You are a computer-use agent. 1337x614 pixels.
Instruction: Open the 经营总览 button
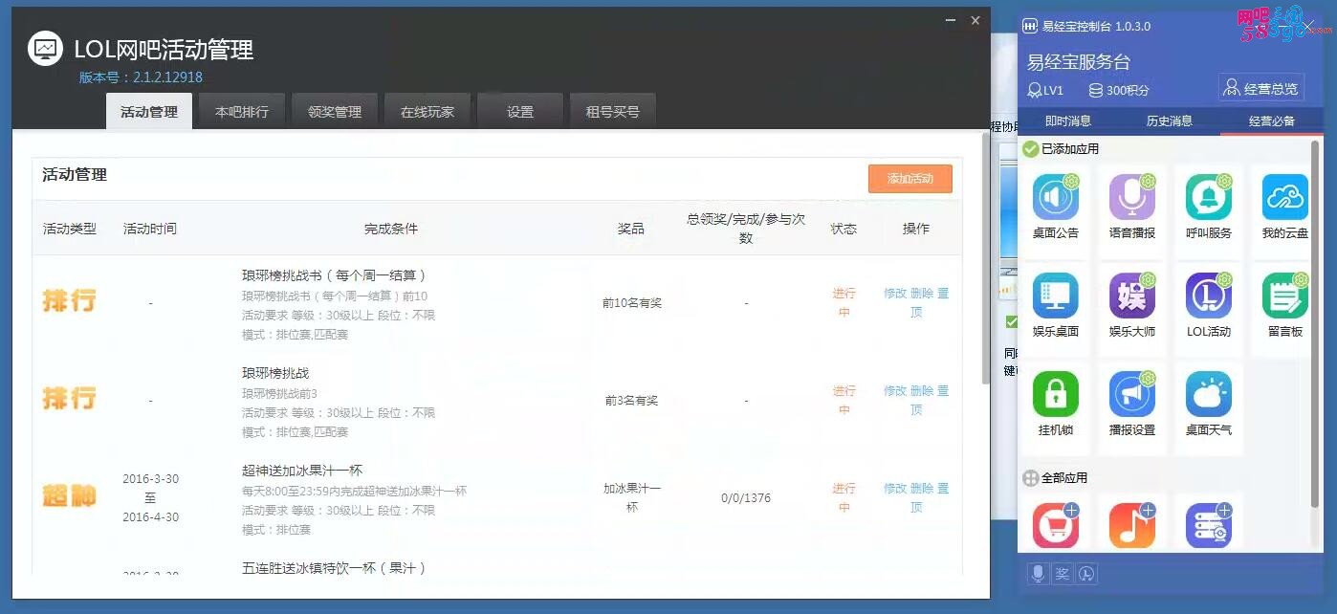tap(1261, 88)
